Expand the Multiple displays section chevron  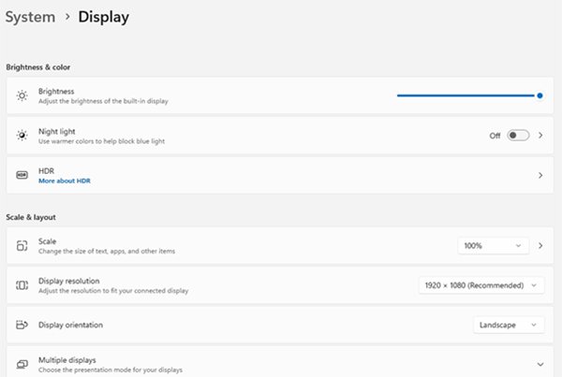(x=540, y=364)
